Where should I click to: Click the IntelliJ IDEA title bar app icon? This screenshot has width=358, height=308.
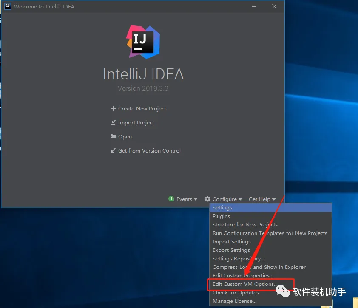8,6
